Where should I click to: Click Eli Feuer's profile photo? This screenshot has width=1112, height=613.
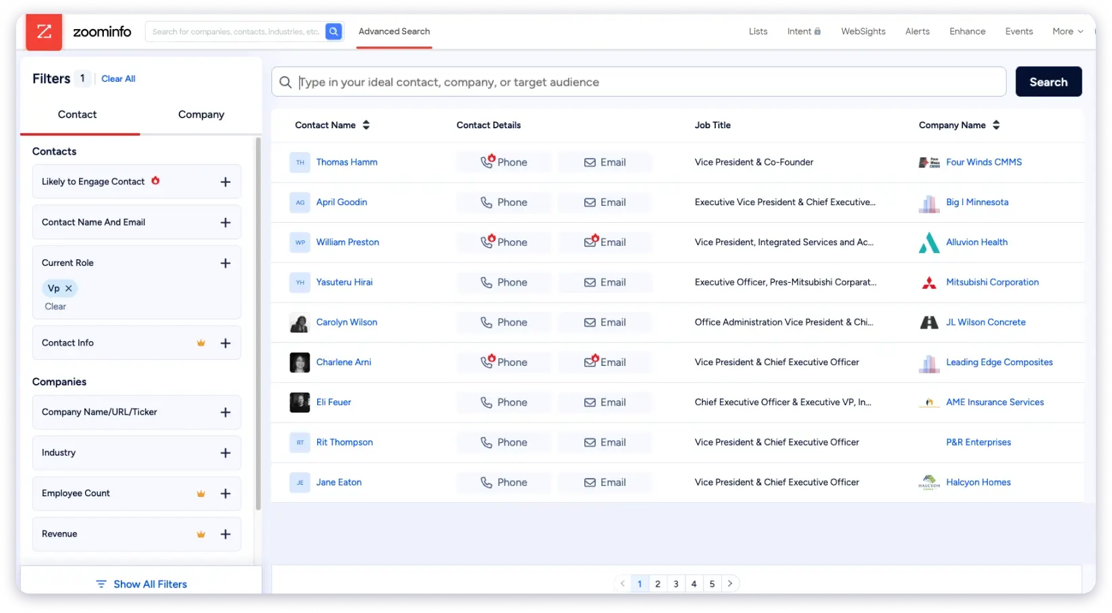300,402
